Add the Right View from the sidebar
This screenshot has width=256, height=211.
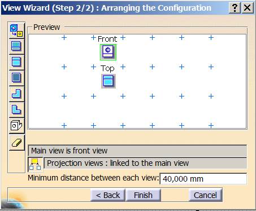tap(16, 109)
